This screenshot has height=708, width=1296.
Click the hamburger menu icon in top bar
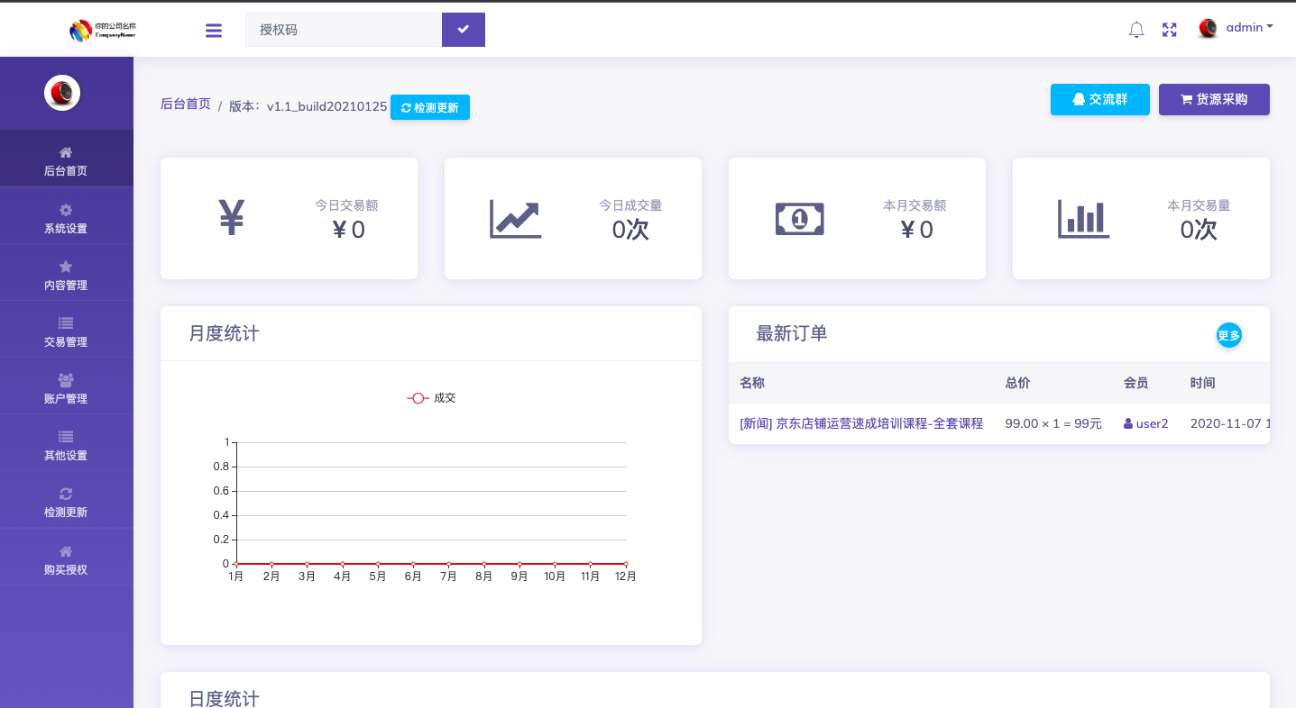pos(213,29)
